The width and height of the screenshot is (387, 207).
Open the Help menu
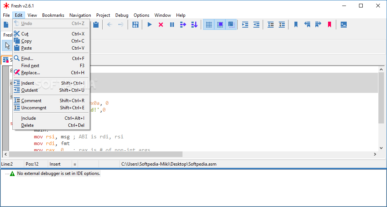[181, 15]
